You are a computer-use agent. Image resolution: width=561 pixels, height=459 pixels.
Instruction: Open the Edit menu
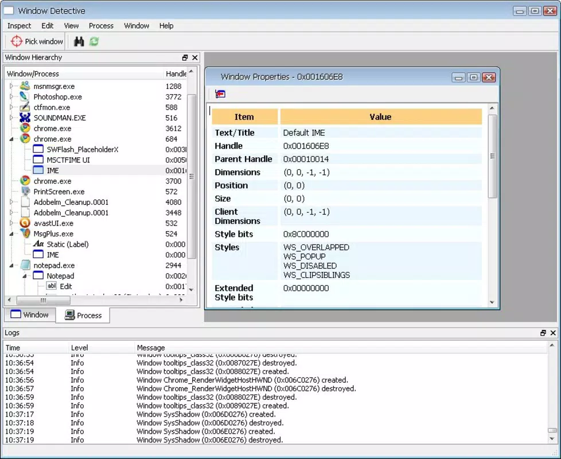coord(47,26)
